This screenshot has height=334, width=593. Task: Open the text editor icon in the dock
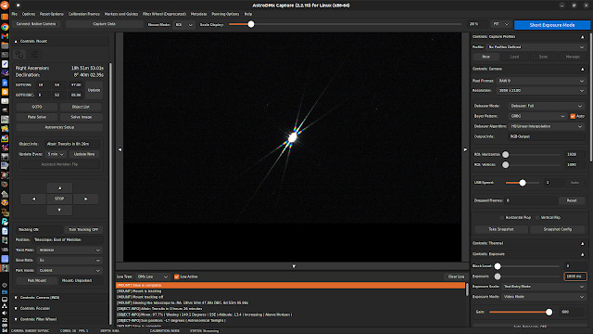coord(5,64)
